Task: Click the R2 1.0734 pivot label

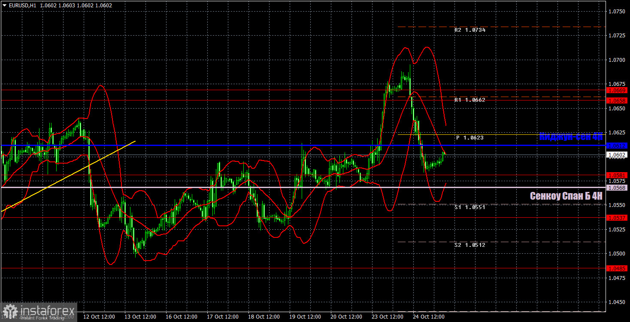Action: click(x=470, y=30)
